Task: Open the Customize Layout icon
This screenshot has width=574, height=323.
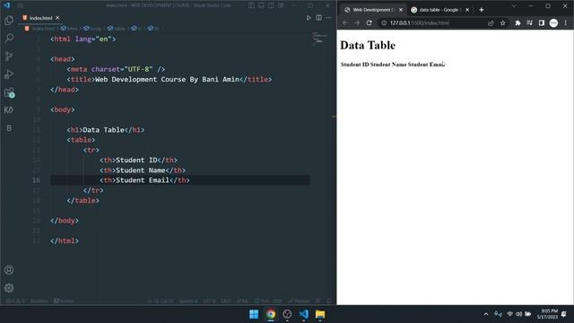Action: pos(281,5)
